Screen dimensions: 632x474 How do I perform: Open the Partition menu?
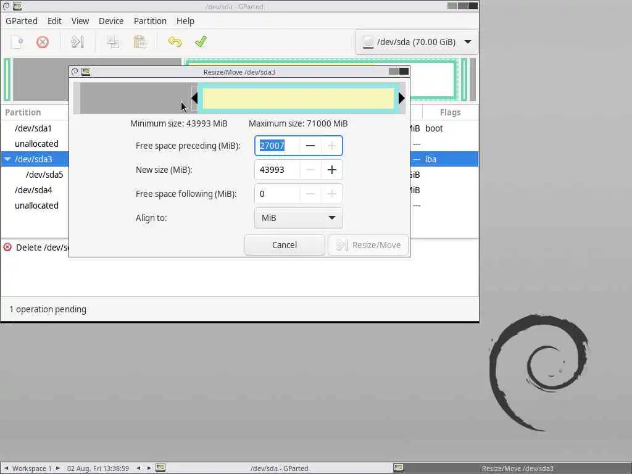[150, 21]
